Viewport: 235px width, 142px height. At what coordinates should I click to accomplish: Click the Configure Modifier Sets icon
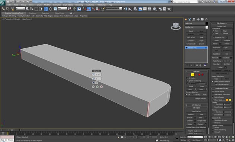pos(205,65)
